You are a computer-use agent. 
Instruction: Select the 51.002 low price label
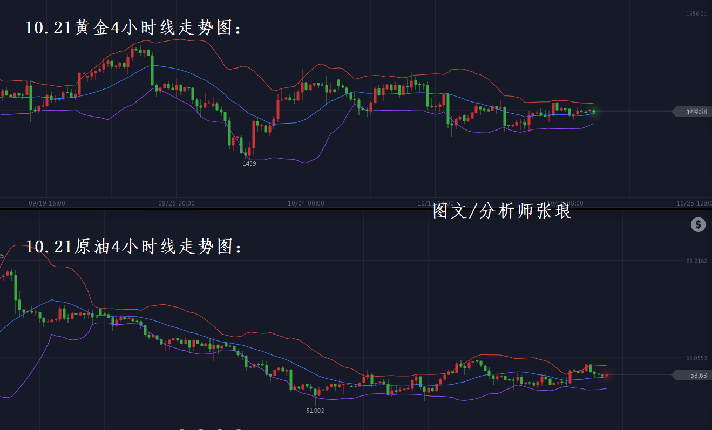[315, 411]
